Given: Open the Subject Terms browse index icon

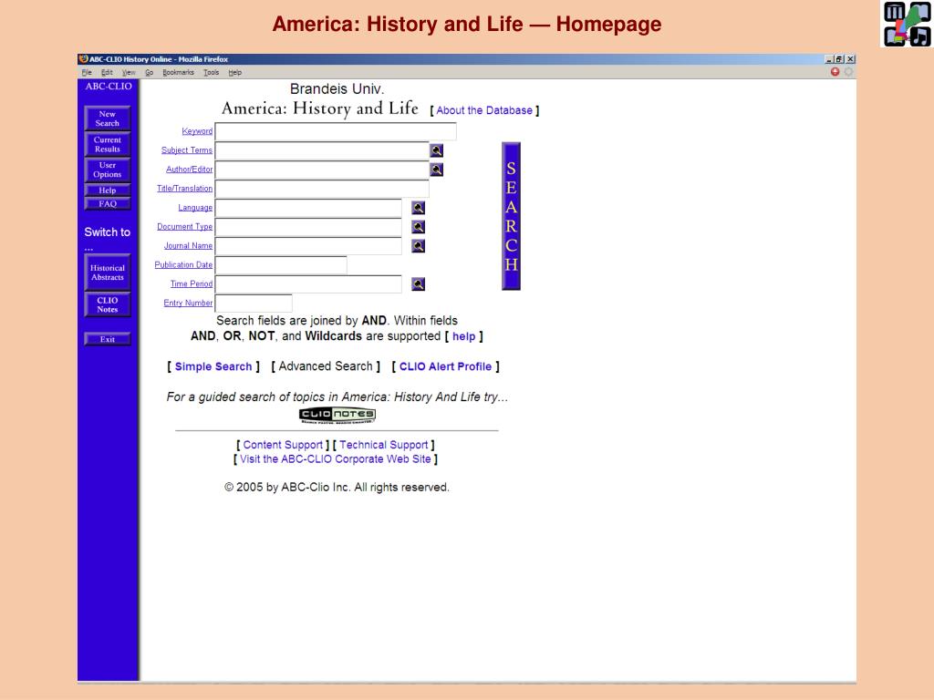Looking at the screenshot, I should click(x=437, y=150).
